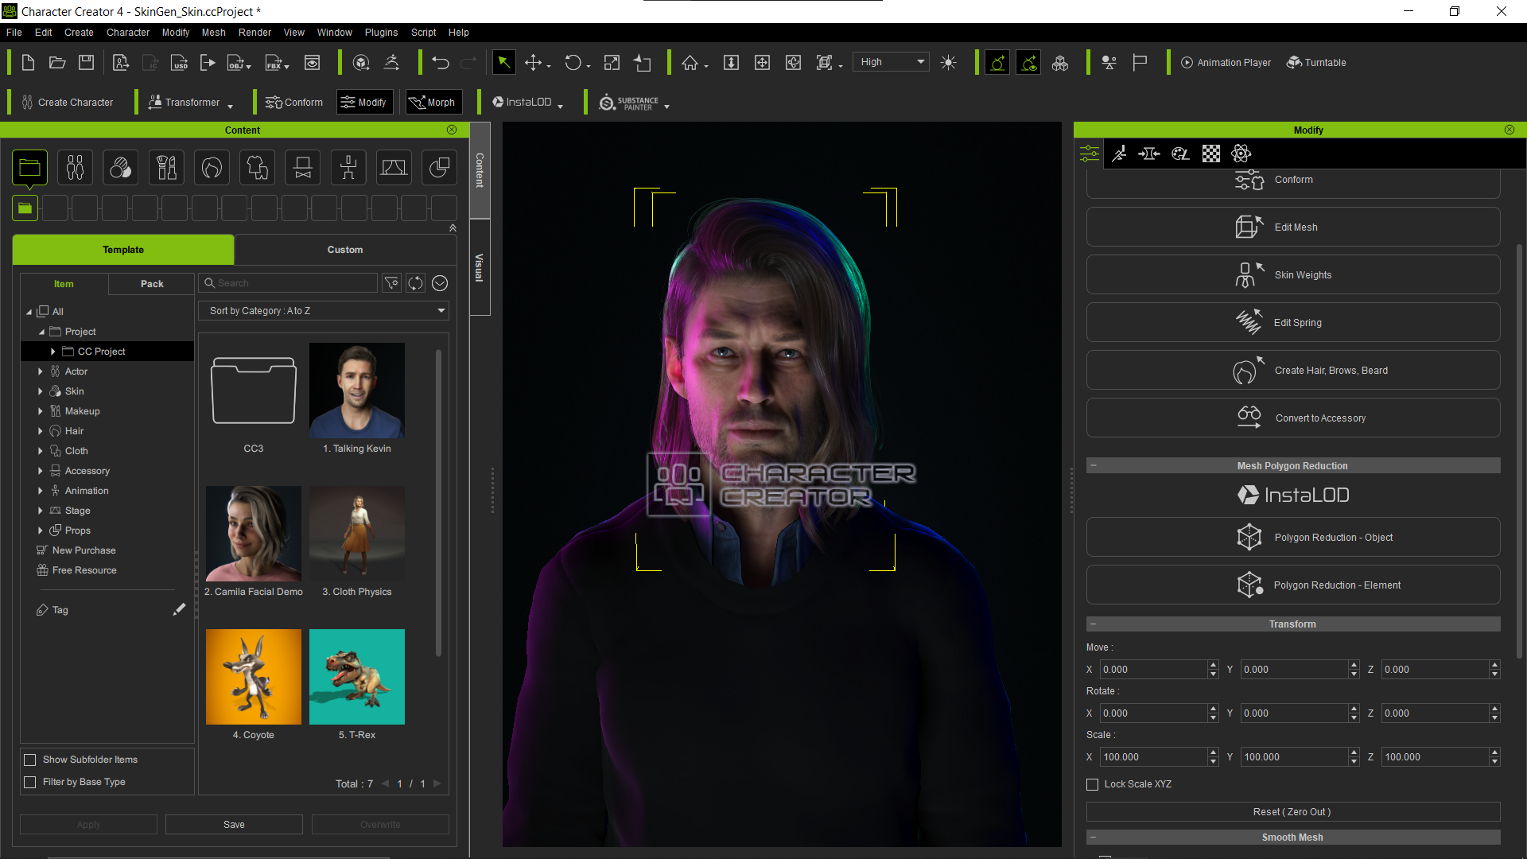Open Sort by Category dropdown

click(x=324, y=311)
